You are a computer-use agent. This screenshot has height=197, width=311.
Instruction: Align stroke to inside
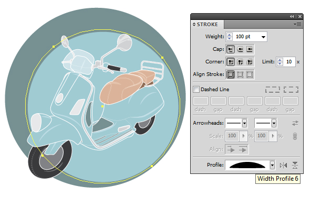tap(240, 74)
